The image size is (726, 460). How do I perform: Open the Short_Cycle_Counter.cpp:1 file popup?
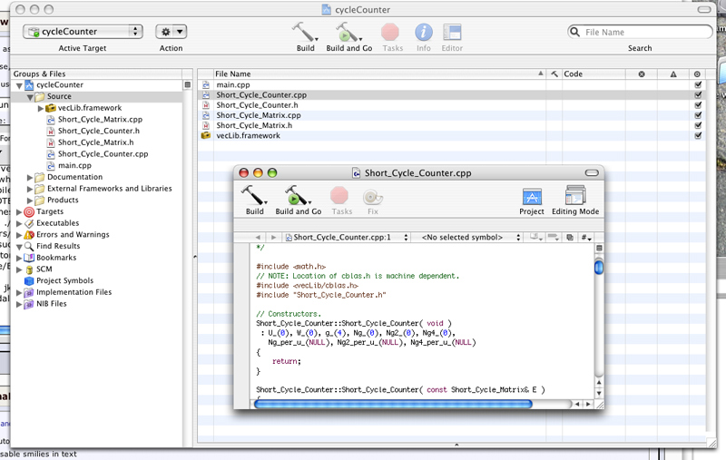(x=347, y=238)
